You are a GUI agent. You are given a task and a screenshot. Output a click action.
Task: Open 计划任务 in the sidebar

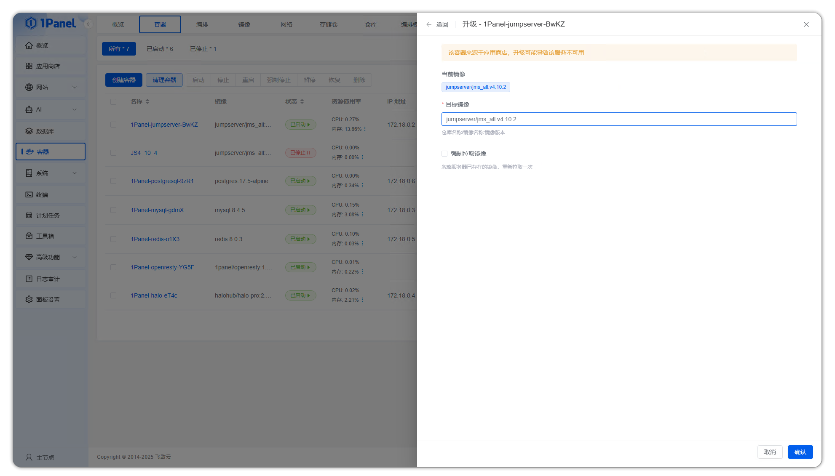click(x=51, y=215)
